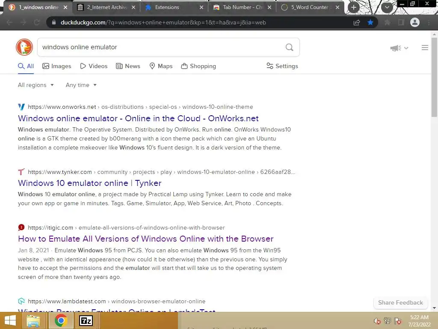Image resolution: width=438 pixels, height=329 pixels.
Task: Select the Images search category
Action: click(x=57, y=66)
